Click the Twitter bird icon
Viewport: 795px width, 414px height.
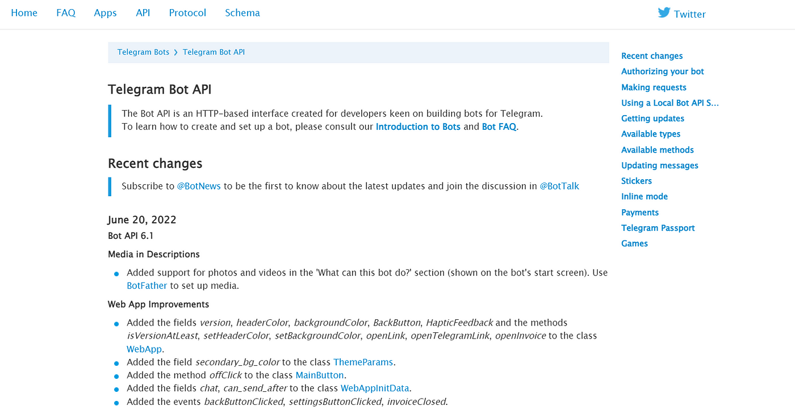click(x=664, y=12)
